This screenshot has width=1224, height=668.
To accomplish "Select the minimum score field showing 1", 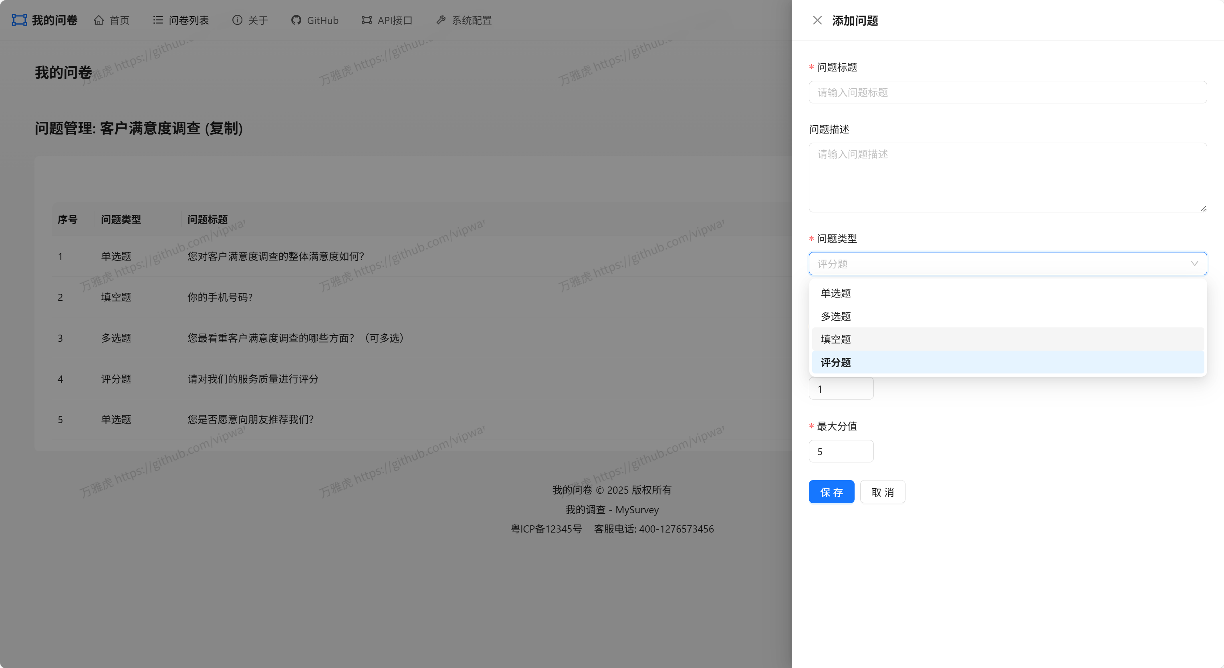I will (841, 388).
